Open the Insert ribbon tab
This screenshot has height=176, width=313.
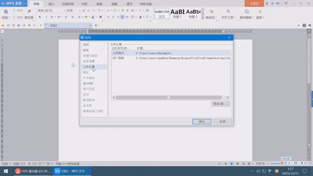pyautogui.click(x=51, y=4)
